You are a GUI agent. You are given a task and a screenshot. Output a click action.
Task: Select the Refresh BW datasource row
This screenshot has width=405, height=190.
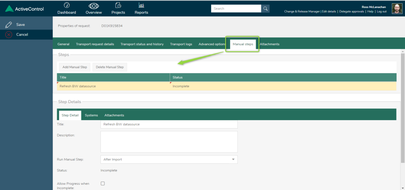[226, 86]
